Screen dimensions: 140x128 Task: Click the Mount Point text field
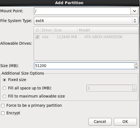coord(82,11)
